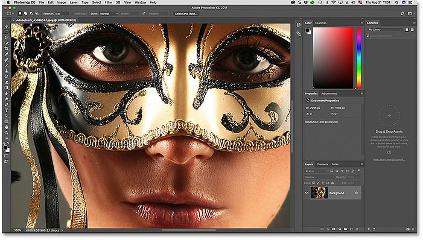This screenshot has width=423, height=240.
Task: Click the Feather input field
Action: (61, 13)
